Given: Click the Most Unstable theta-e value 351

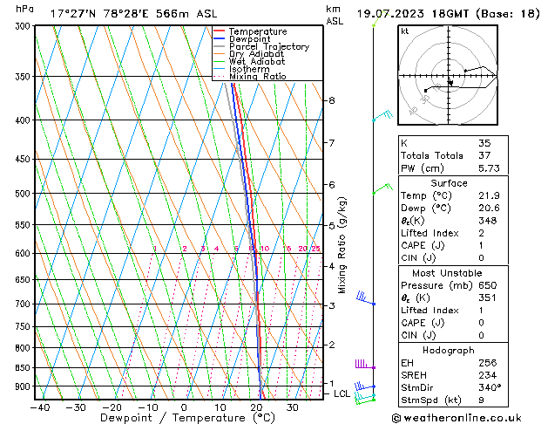Looking at the screenshot, I should [x=488, y=297].
